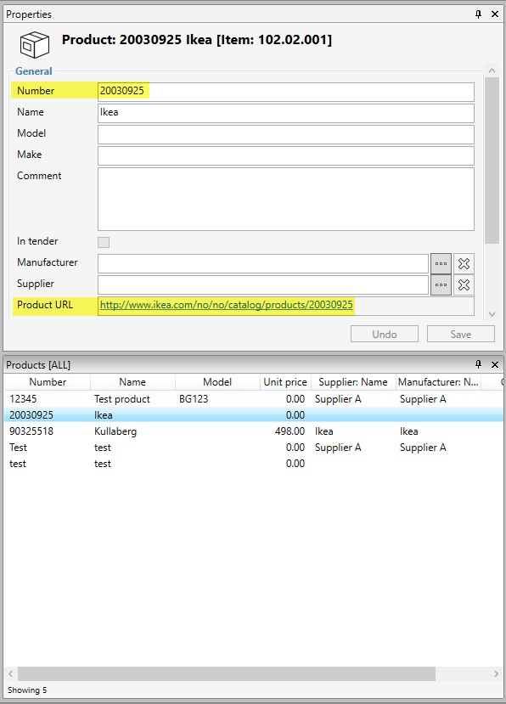Pin the Products [ALL] panel
This screenshot has height=704, width=506.
tap(478, 364)
